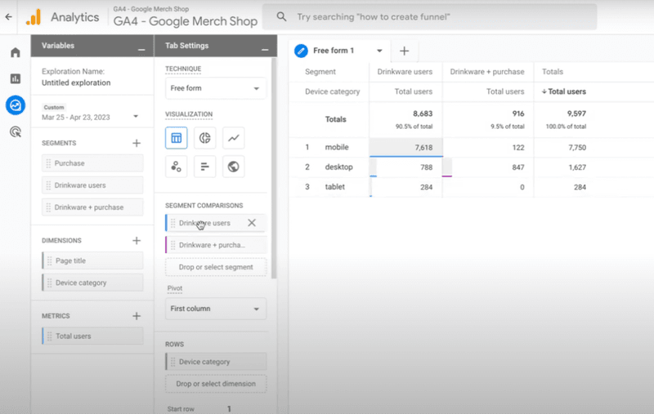
Task: Click the desktop row label
Action: [x=338, y=167]
